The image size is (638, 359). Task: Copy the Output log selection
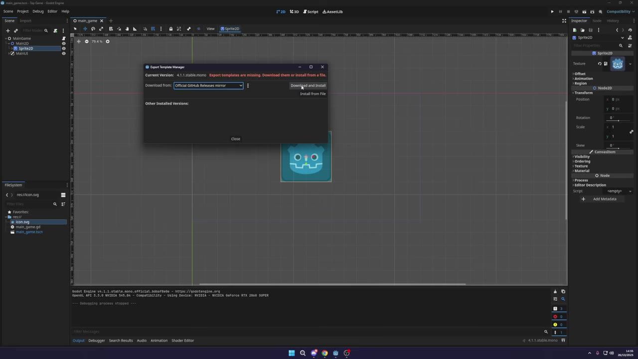pos(563,291)
